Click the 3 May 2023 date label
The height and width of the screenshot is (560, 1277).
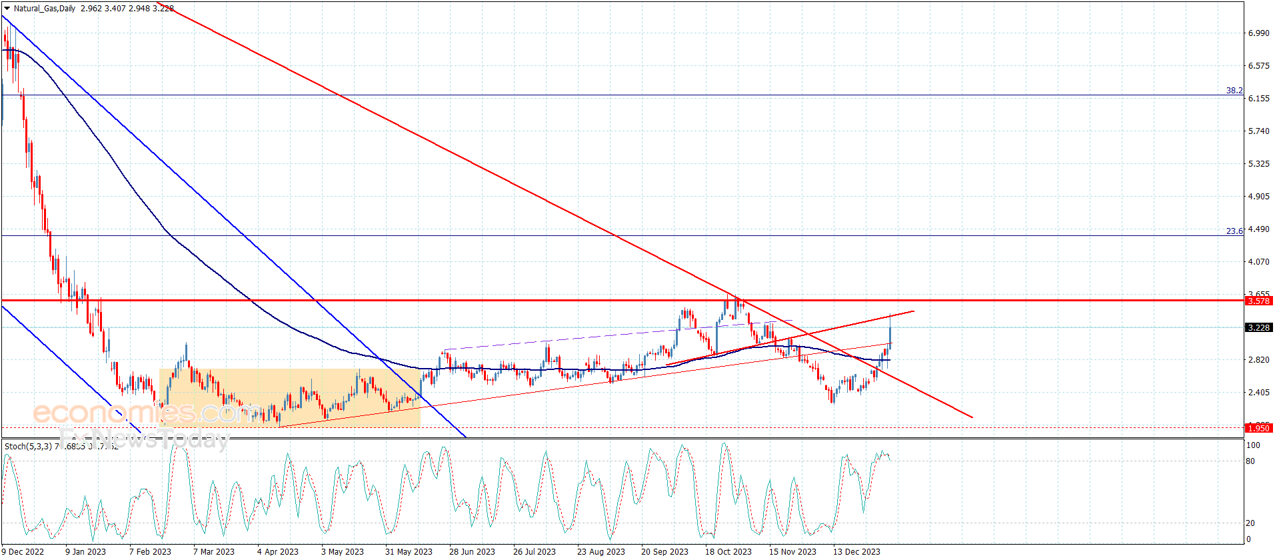tap(343, 551)
